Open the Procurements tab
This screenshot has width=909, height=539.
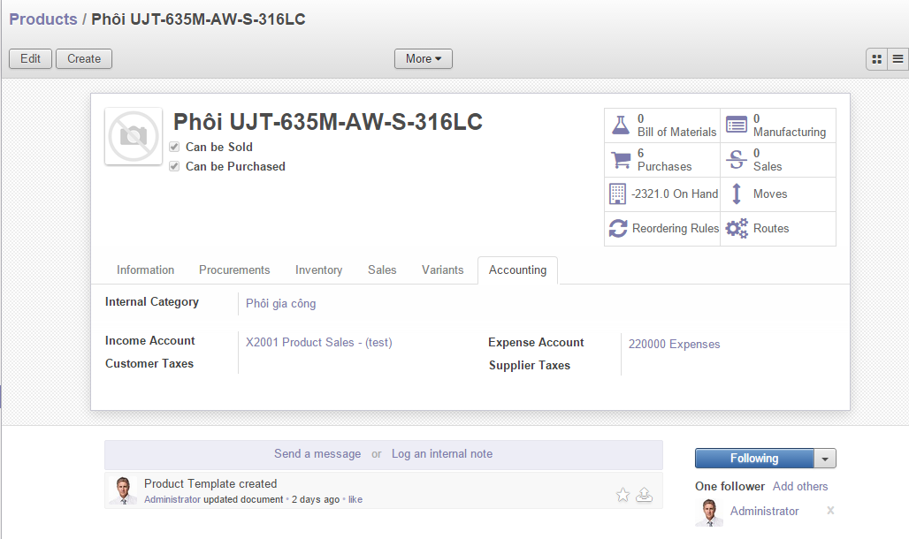click(x=234, y=270)
